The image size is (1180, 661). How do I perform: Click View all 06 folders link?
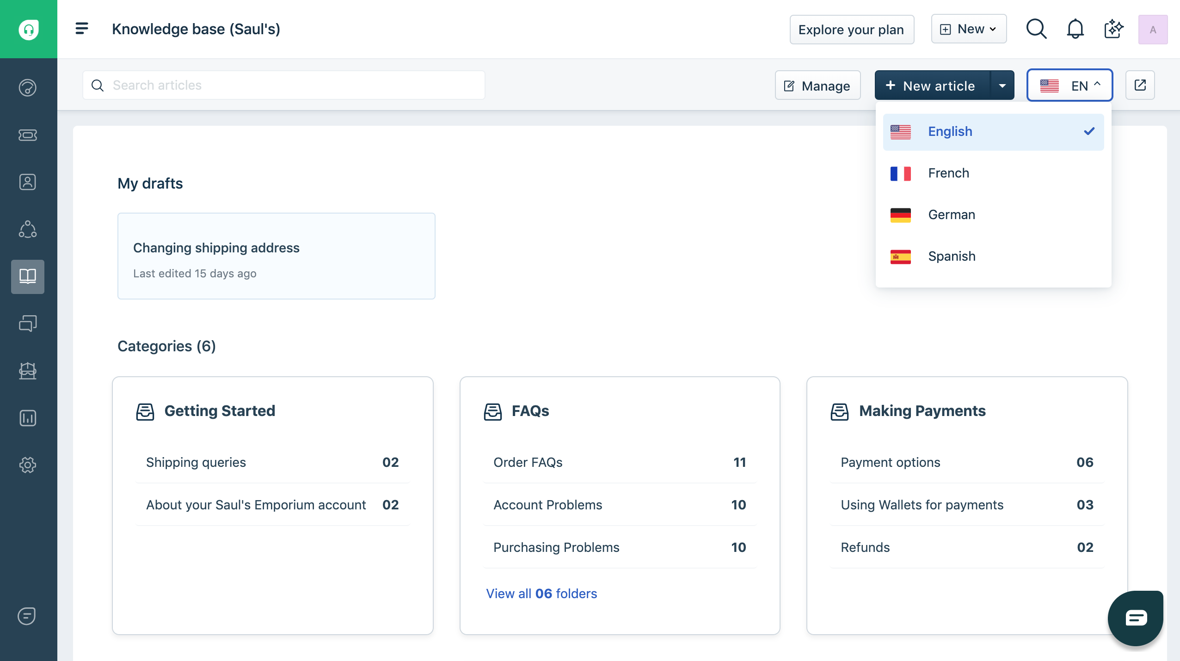pyautogui.click(x=541, y=594)
